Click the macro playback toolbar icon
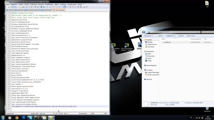This screenshot has width=214, height=120. point(76,7)
